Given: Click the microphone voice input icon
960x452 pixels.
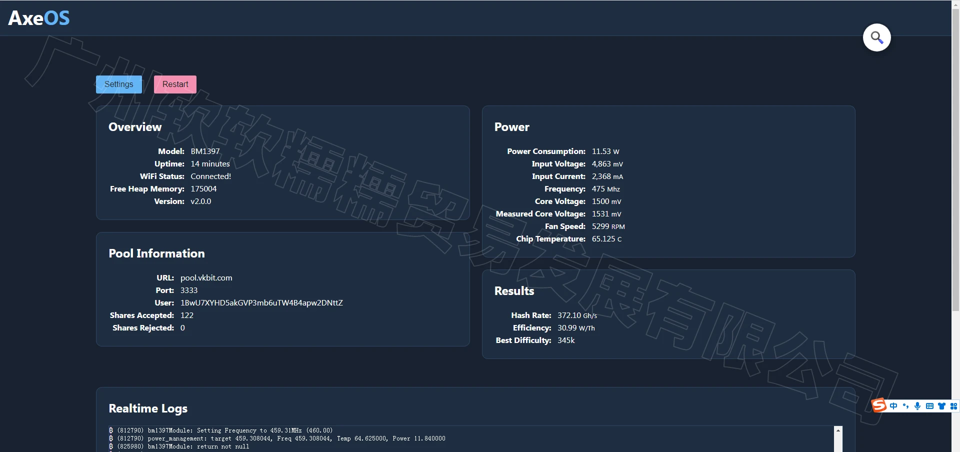Looking at the screenshot, I should coord(917,406).
